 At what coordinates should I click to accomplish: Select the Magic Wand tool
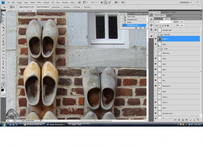(x=3, y=24)
